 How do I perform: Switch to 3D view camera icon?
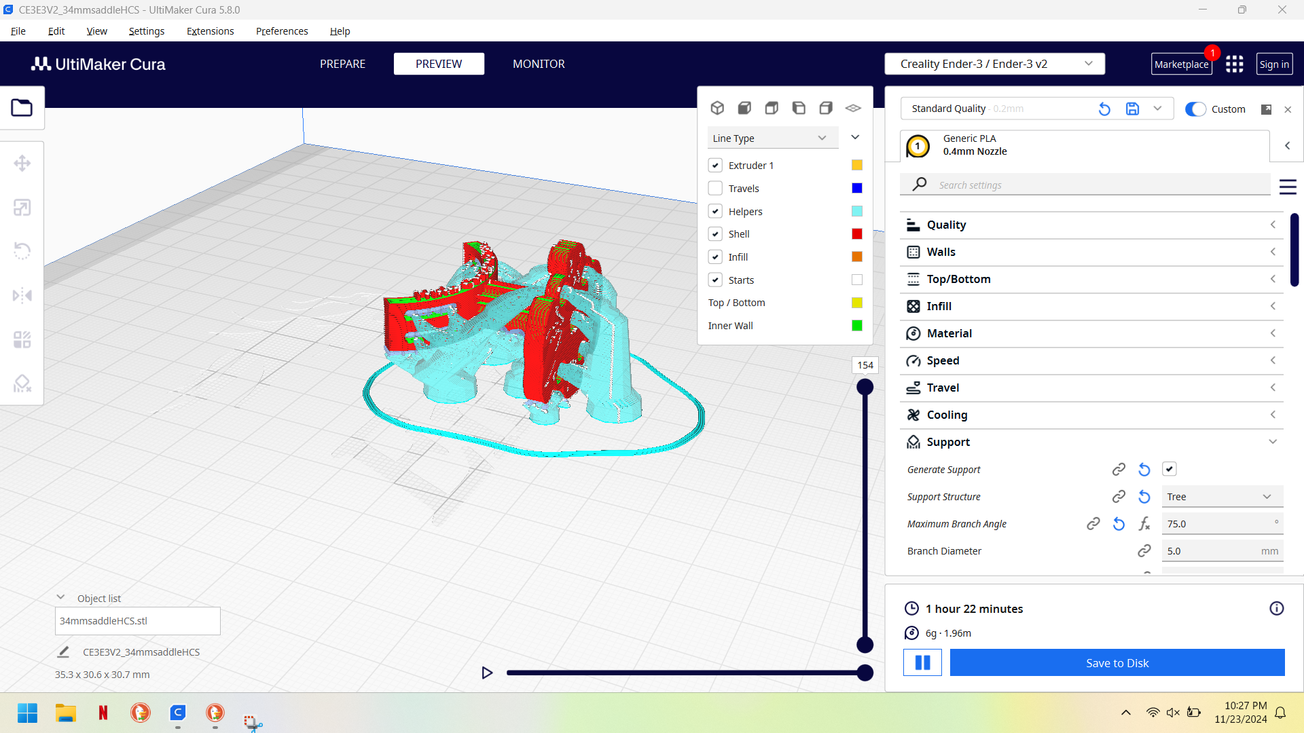coord(717,108)
